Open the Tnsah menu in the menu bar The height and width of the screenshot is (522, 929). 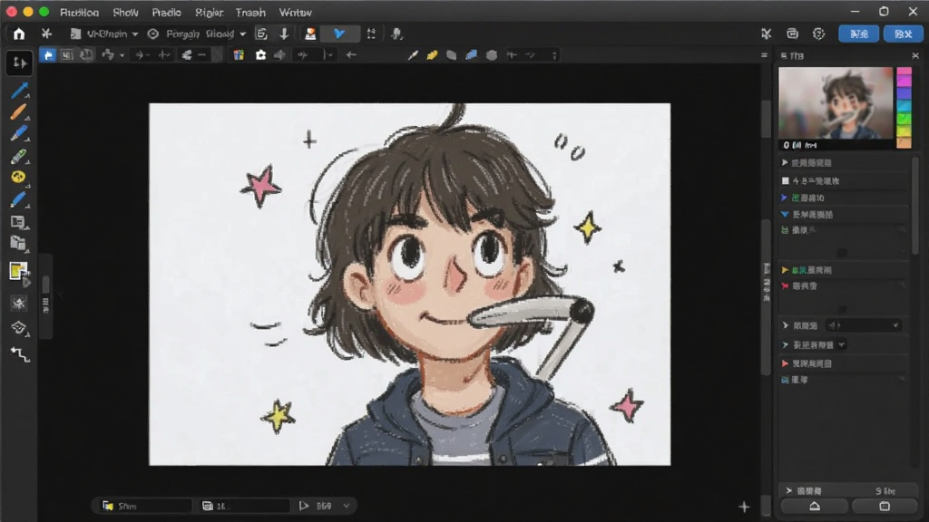click(250, 13)
